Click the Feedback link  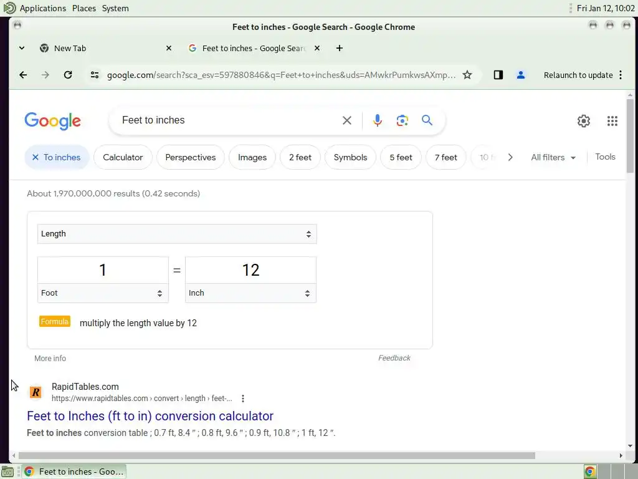coord(394,358)
